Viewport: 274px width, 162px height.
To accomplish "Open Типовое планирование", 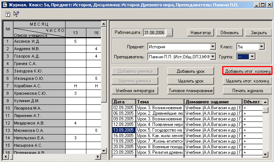I will pos(190,90).
